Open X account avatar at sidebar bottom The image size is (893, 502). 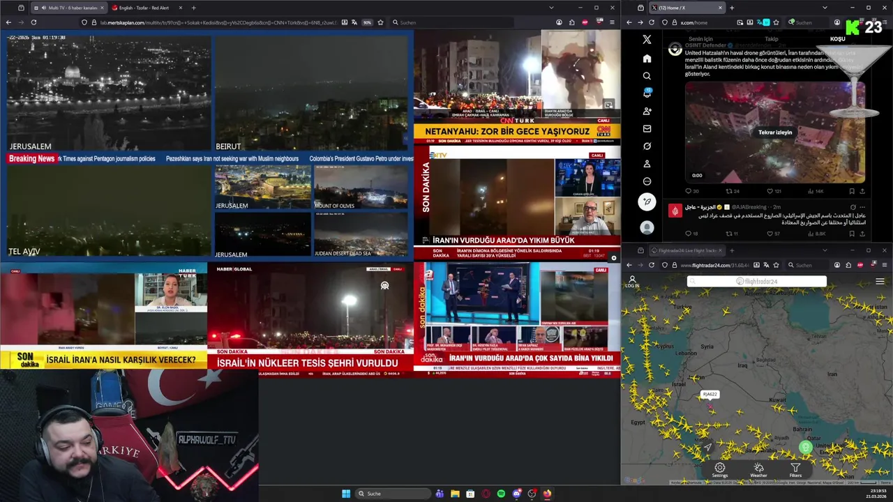tap(647, 227)
